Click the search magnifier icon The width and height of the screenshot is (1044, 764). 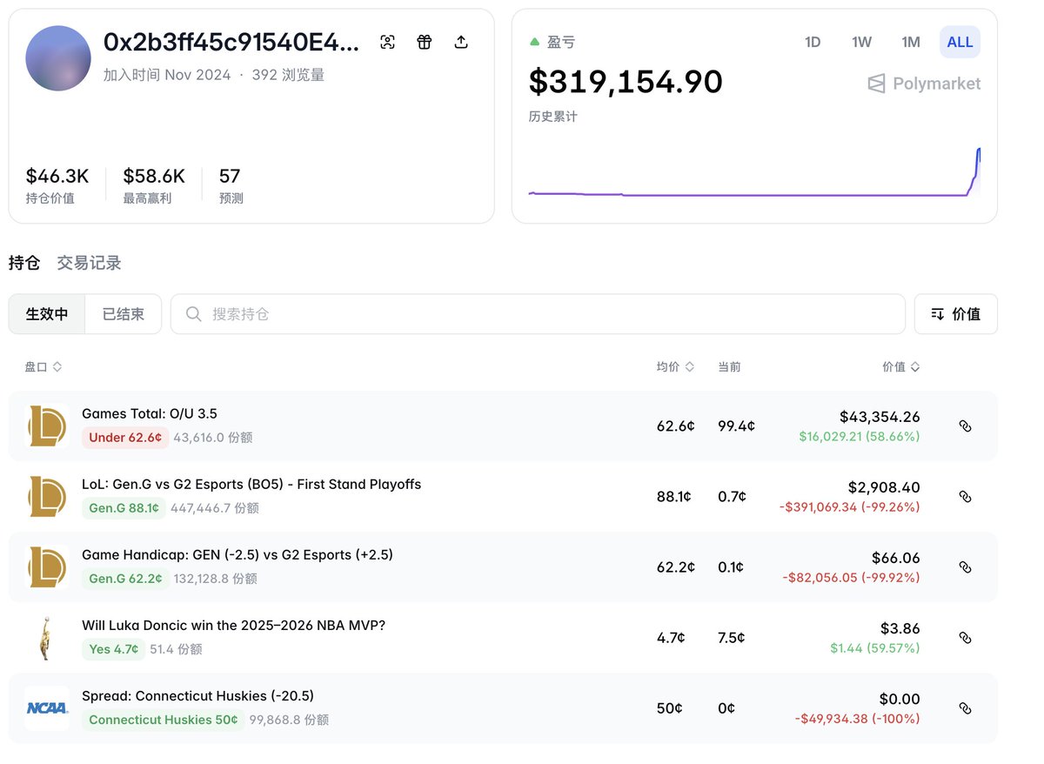pos(194,314)
